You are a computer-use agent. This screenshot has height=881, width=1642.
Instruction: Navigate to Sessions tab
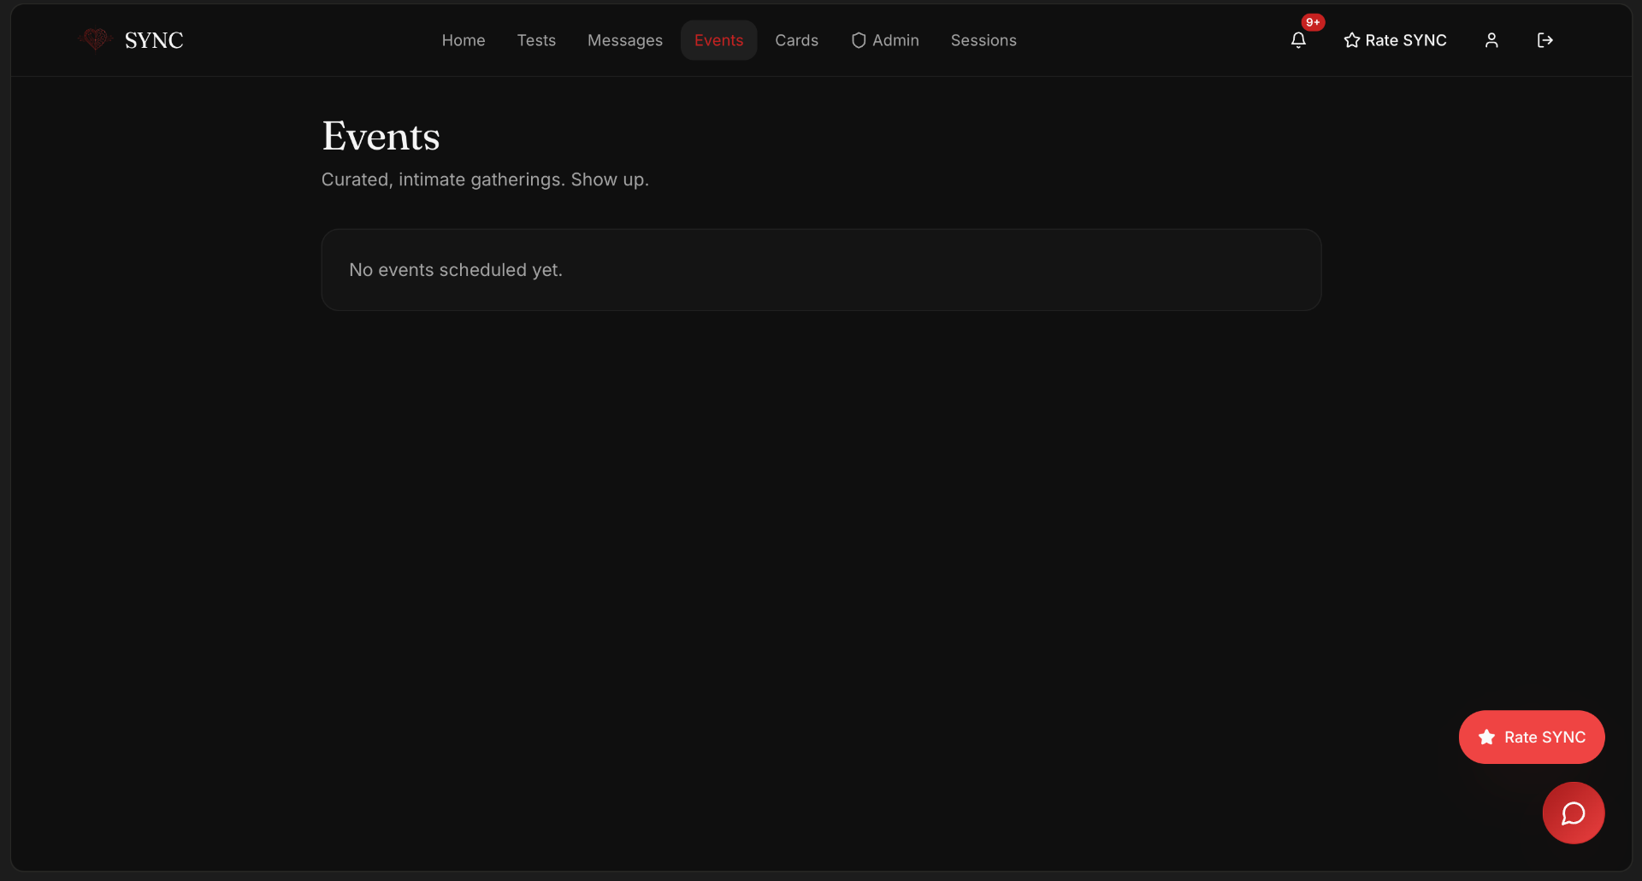(983, 40)
